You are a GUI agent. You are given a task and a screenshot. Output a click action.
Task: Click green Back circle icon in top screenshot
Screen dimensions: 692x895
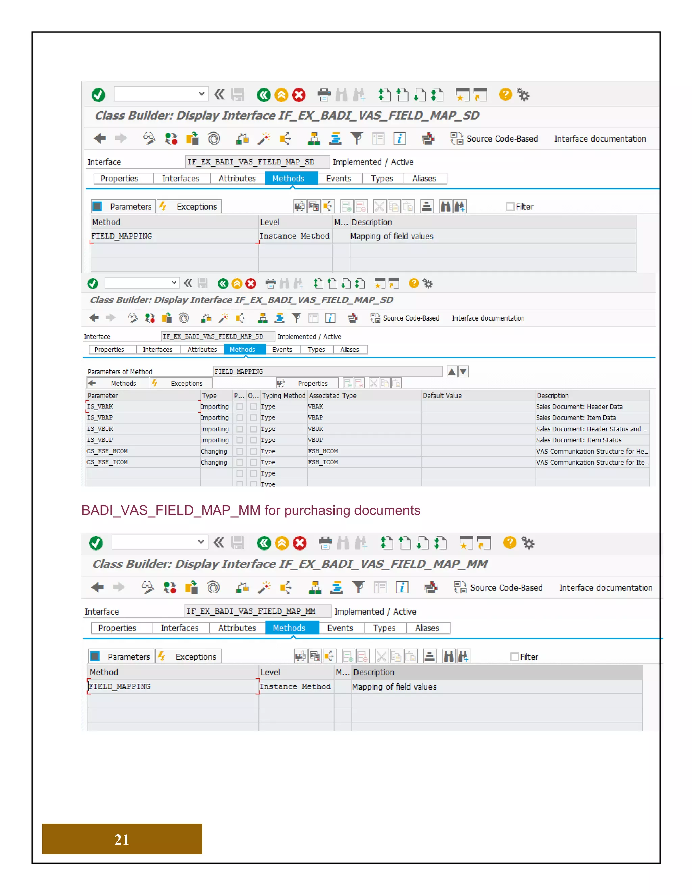click(x=264, y=95)
